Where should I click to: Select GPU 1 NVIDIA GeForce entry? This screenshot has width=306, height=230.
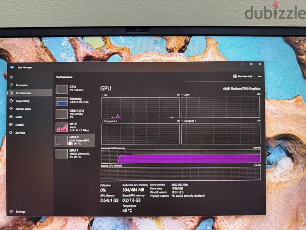pos(75,154)
